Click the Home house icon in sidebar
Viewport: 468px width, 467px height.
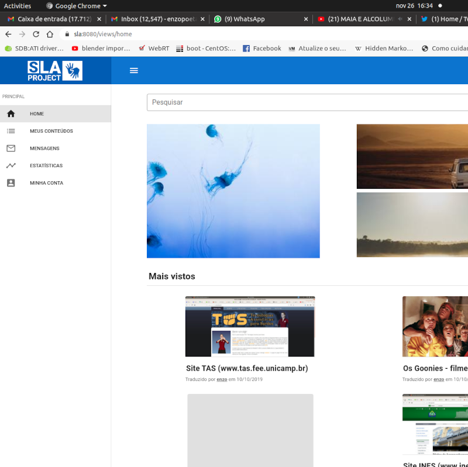11,114
